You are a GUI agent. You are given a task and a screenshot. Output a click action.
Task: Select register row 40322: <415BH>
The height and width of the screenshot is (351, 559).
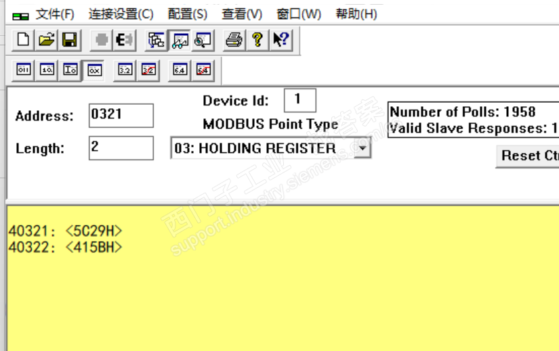(65, 247)
